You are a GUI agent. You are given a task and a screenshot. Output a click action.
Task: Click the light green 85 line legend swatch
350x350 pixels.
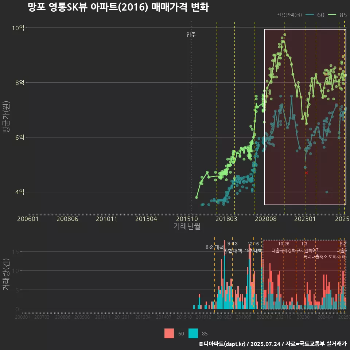[x=332, y=15]
